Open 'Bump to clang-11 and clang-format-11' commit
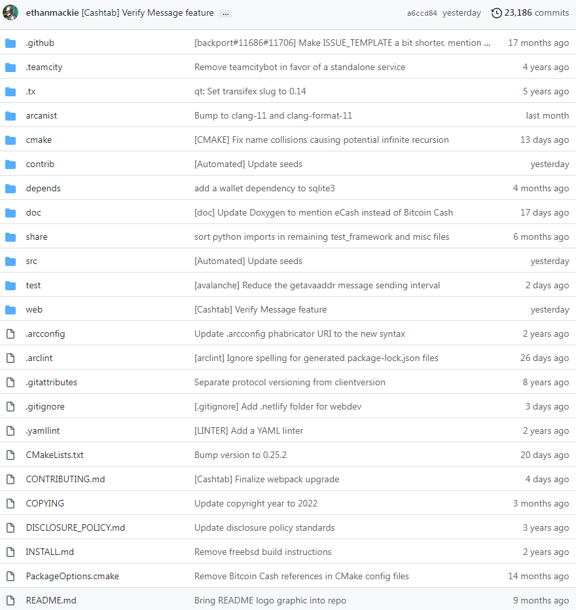 pyautogui.click(x=273, y=115)
